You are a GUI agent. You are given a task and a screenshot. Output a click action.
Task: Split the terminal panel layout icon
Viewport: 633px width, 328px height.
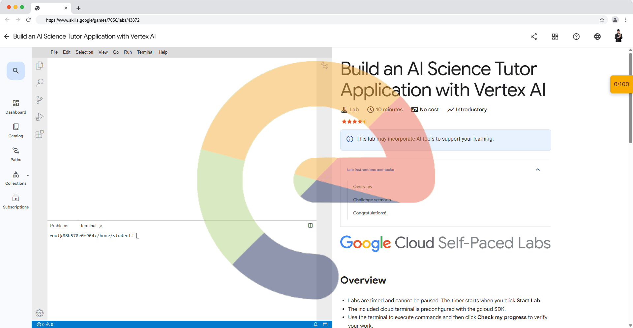pyautogui.click(x=310, y=226)
